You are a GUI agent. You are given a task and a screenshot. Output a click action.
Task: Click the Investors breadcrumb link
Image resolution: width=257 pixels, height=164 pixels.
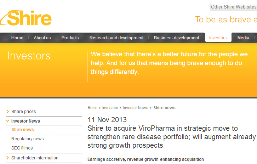click(x=110, y=108)
